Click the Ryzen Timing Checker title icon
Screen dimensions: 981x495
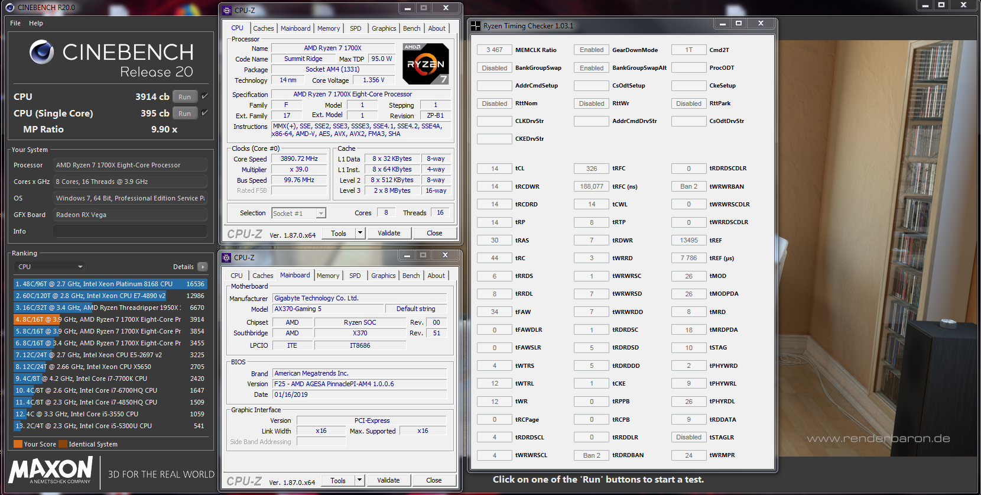(x=476, y=25)
